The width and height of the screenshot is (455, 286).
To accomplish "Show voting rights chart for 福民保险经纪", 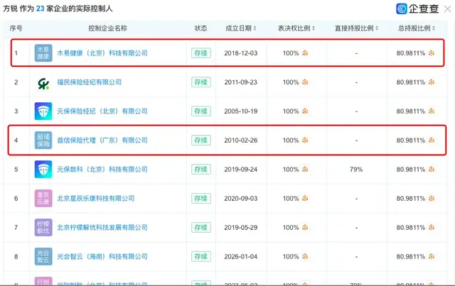I will coord(305,82).
